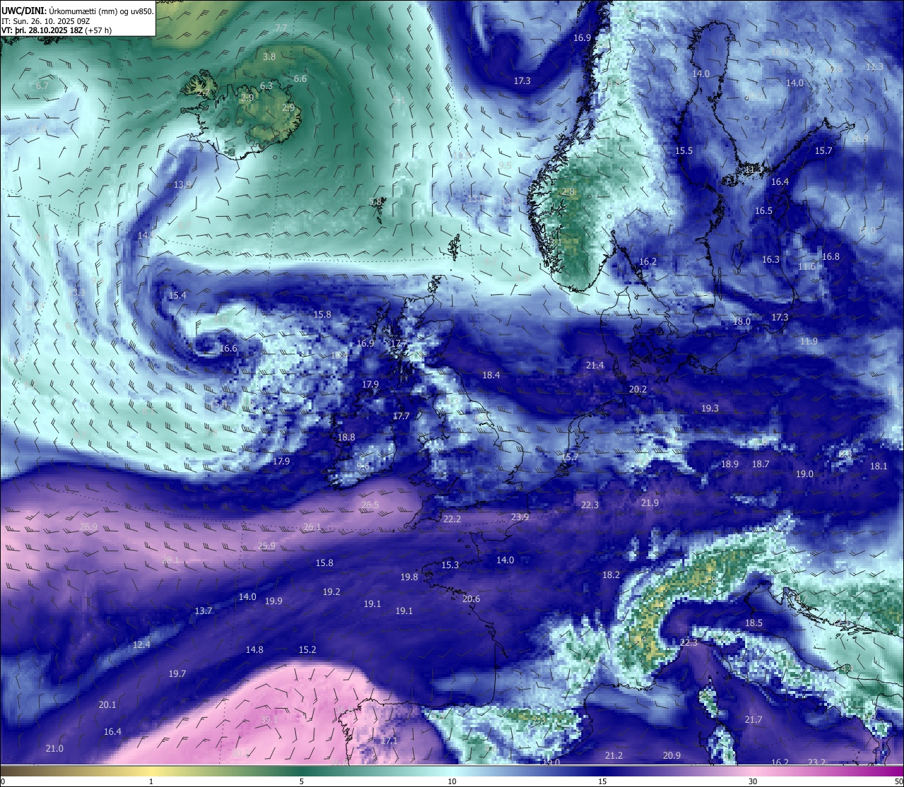904x787 pixels.
Task: Select the 20.9 value at the bottom
Action: pos(672,755)
